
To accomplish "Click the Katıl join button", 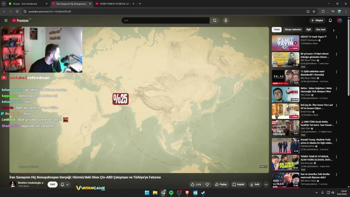I will [52, 184].
